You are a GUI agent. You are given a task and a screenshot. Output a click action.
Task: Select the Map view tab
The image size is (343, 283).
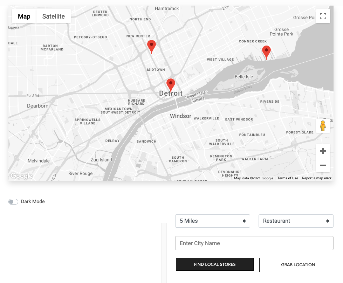[x=24, y=16]
